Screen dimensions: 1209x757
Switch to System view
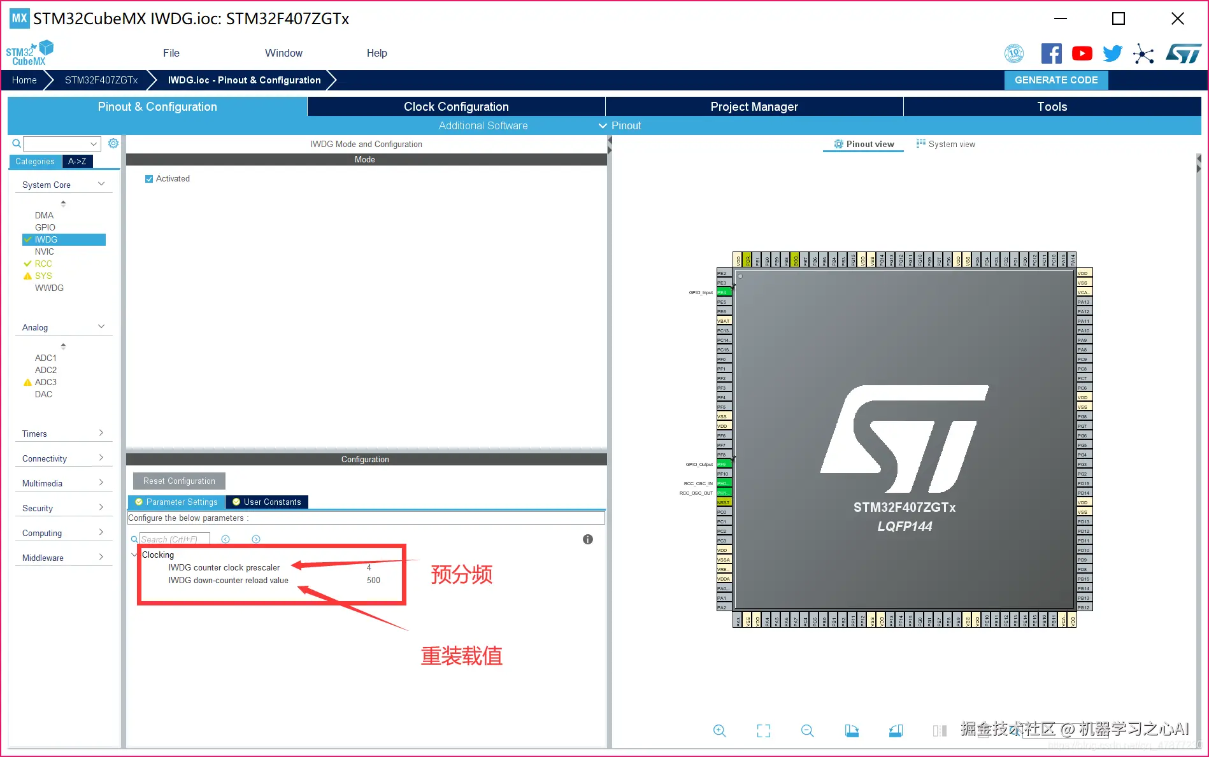tap(946, 144)
